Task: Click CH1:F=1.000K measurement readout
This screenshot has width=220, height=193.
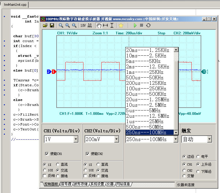Action: [x=71, y=114]
